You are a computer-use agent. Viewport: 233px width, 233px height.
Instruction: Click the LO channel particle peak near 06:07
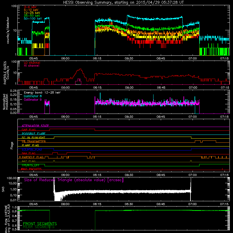pyautogui.click(x=80, y=69)
